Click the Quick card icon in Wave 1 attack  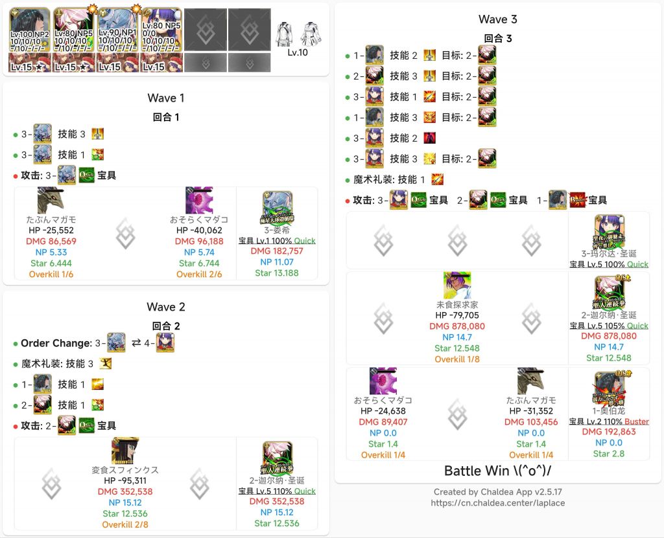tap(86, 175)
